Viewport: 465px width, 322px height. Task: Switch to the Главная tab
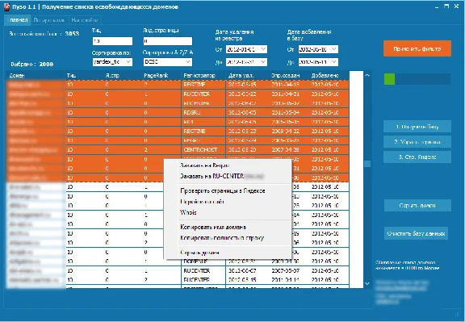click(18, 20)
